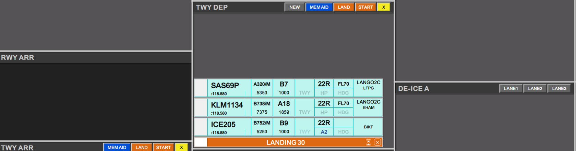The image size is (576, 151).
Task: Click stand B7 on SAS69P strip
Action: pyautogui.click(x=284, y=84)
